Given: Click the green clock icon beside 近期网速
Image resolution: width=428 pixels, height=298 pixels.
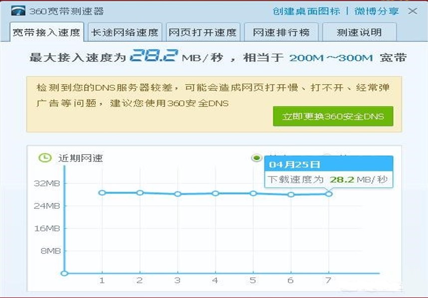Looking at the screenshot, I should 45,157.
